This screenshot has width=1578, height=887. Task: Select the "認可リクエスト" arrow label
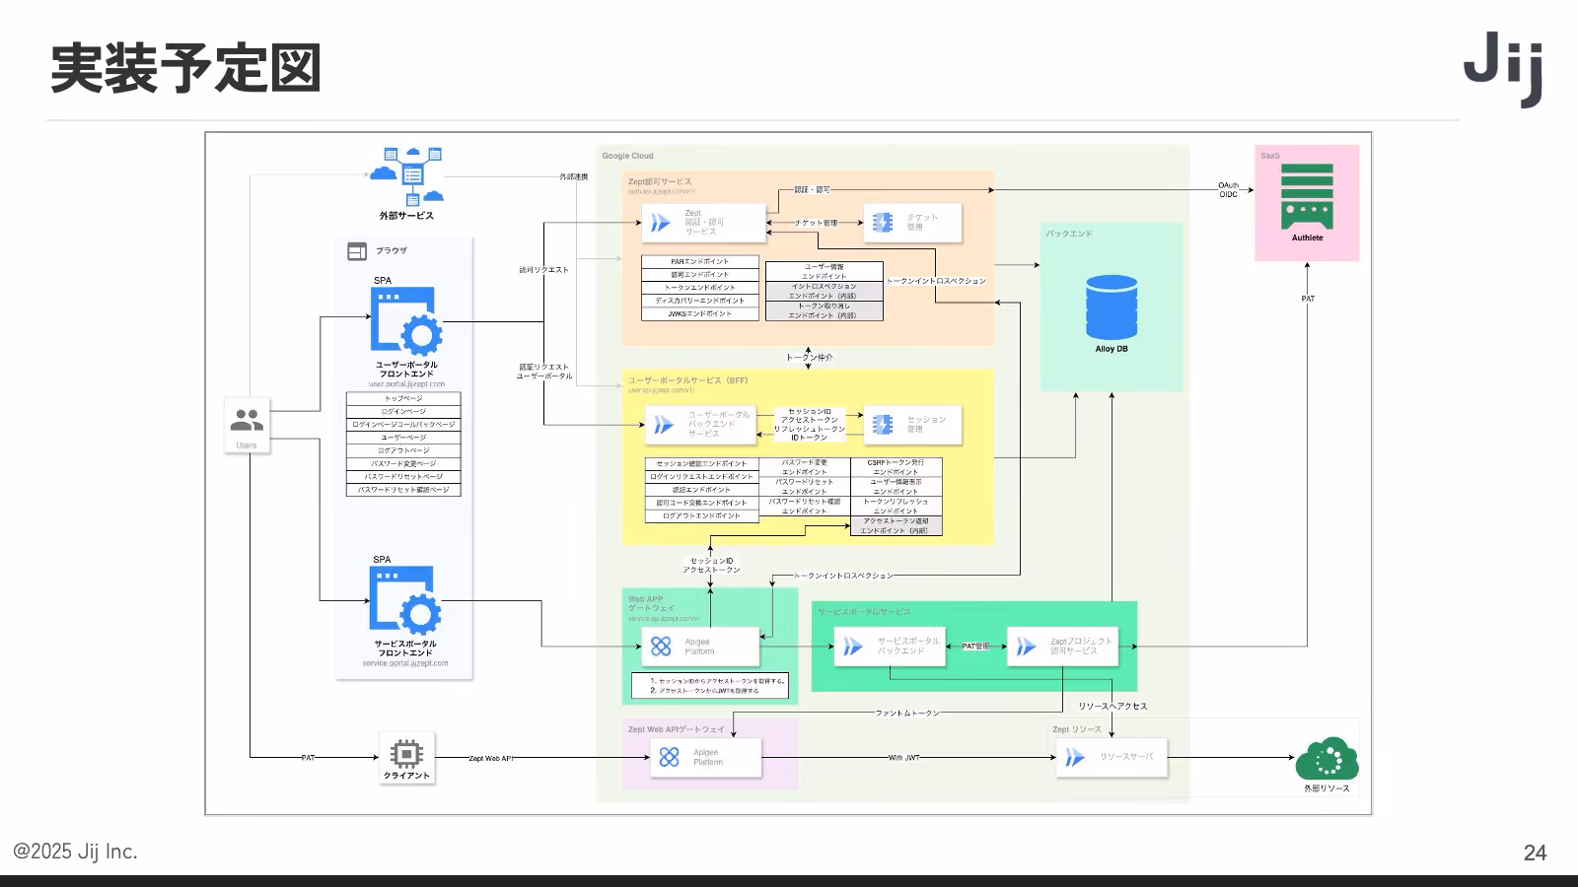pos(544,270)
